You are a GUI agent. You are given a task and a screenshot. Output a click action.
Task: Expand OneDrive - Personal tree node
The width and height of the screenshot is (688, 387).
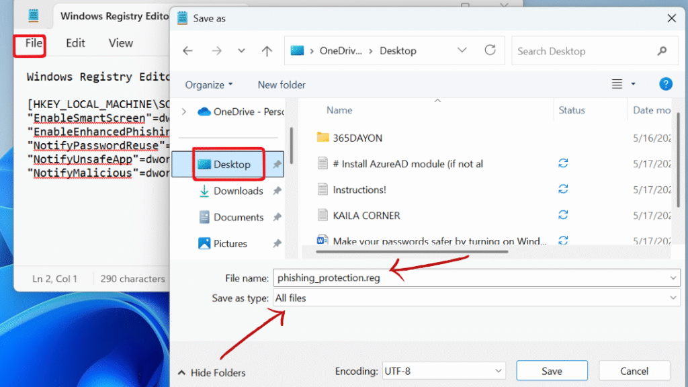point(184,112)
